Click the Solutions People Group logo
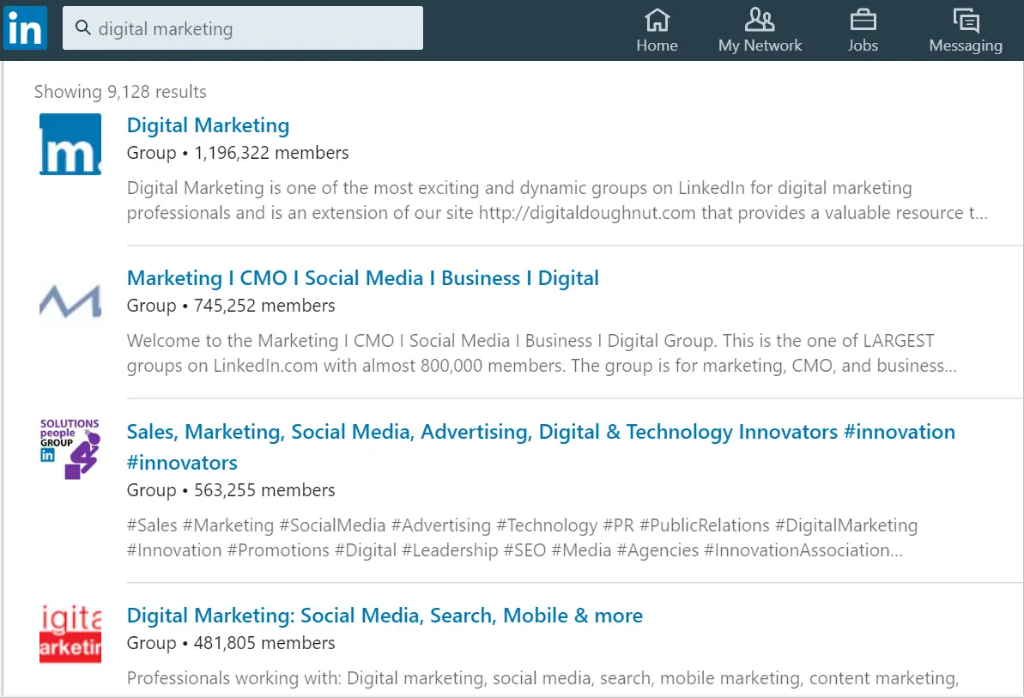 coord(70,449)
